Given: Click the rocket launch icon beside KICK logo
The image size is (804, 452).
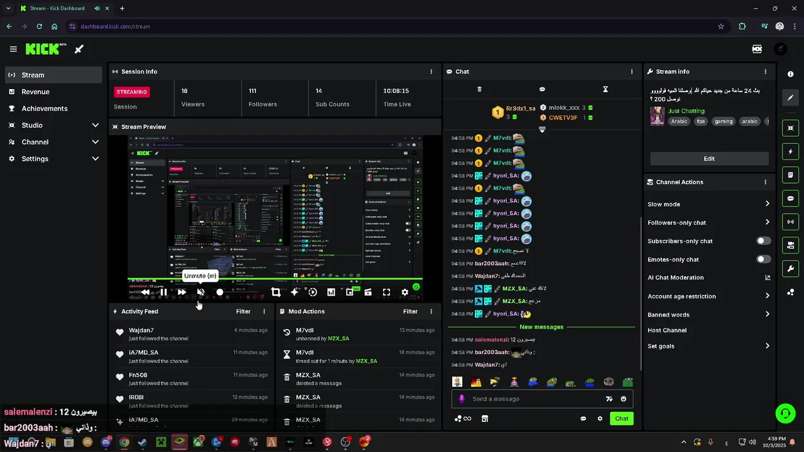Looking at the screenshot, I should click(79, 49).
